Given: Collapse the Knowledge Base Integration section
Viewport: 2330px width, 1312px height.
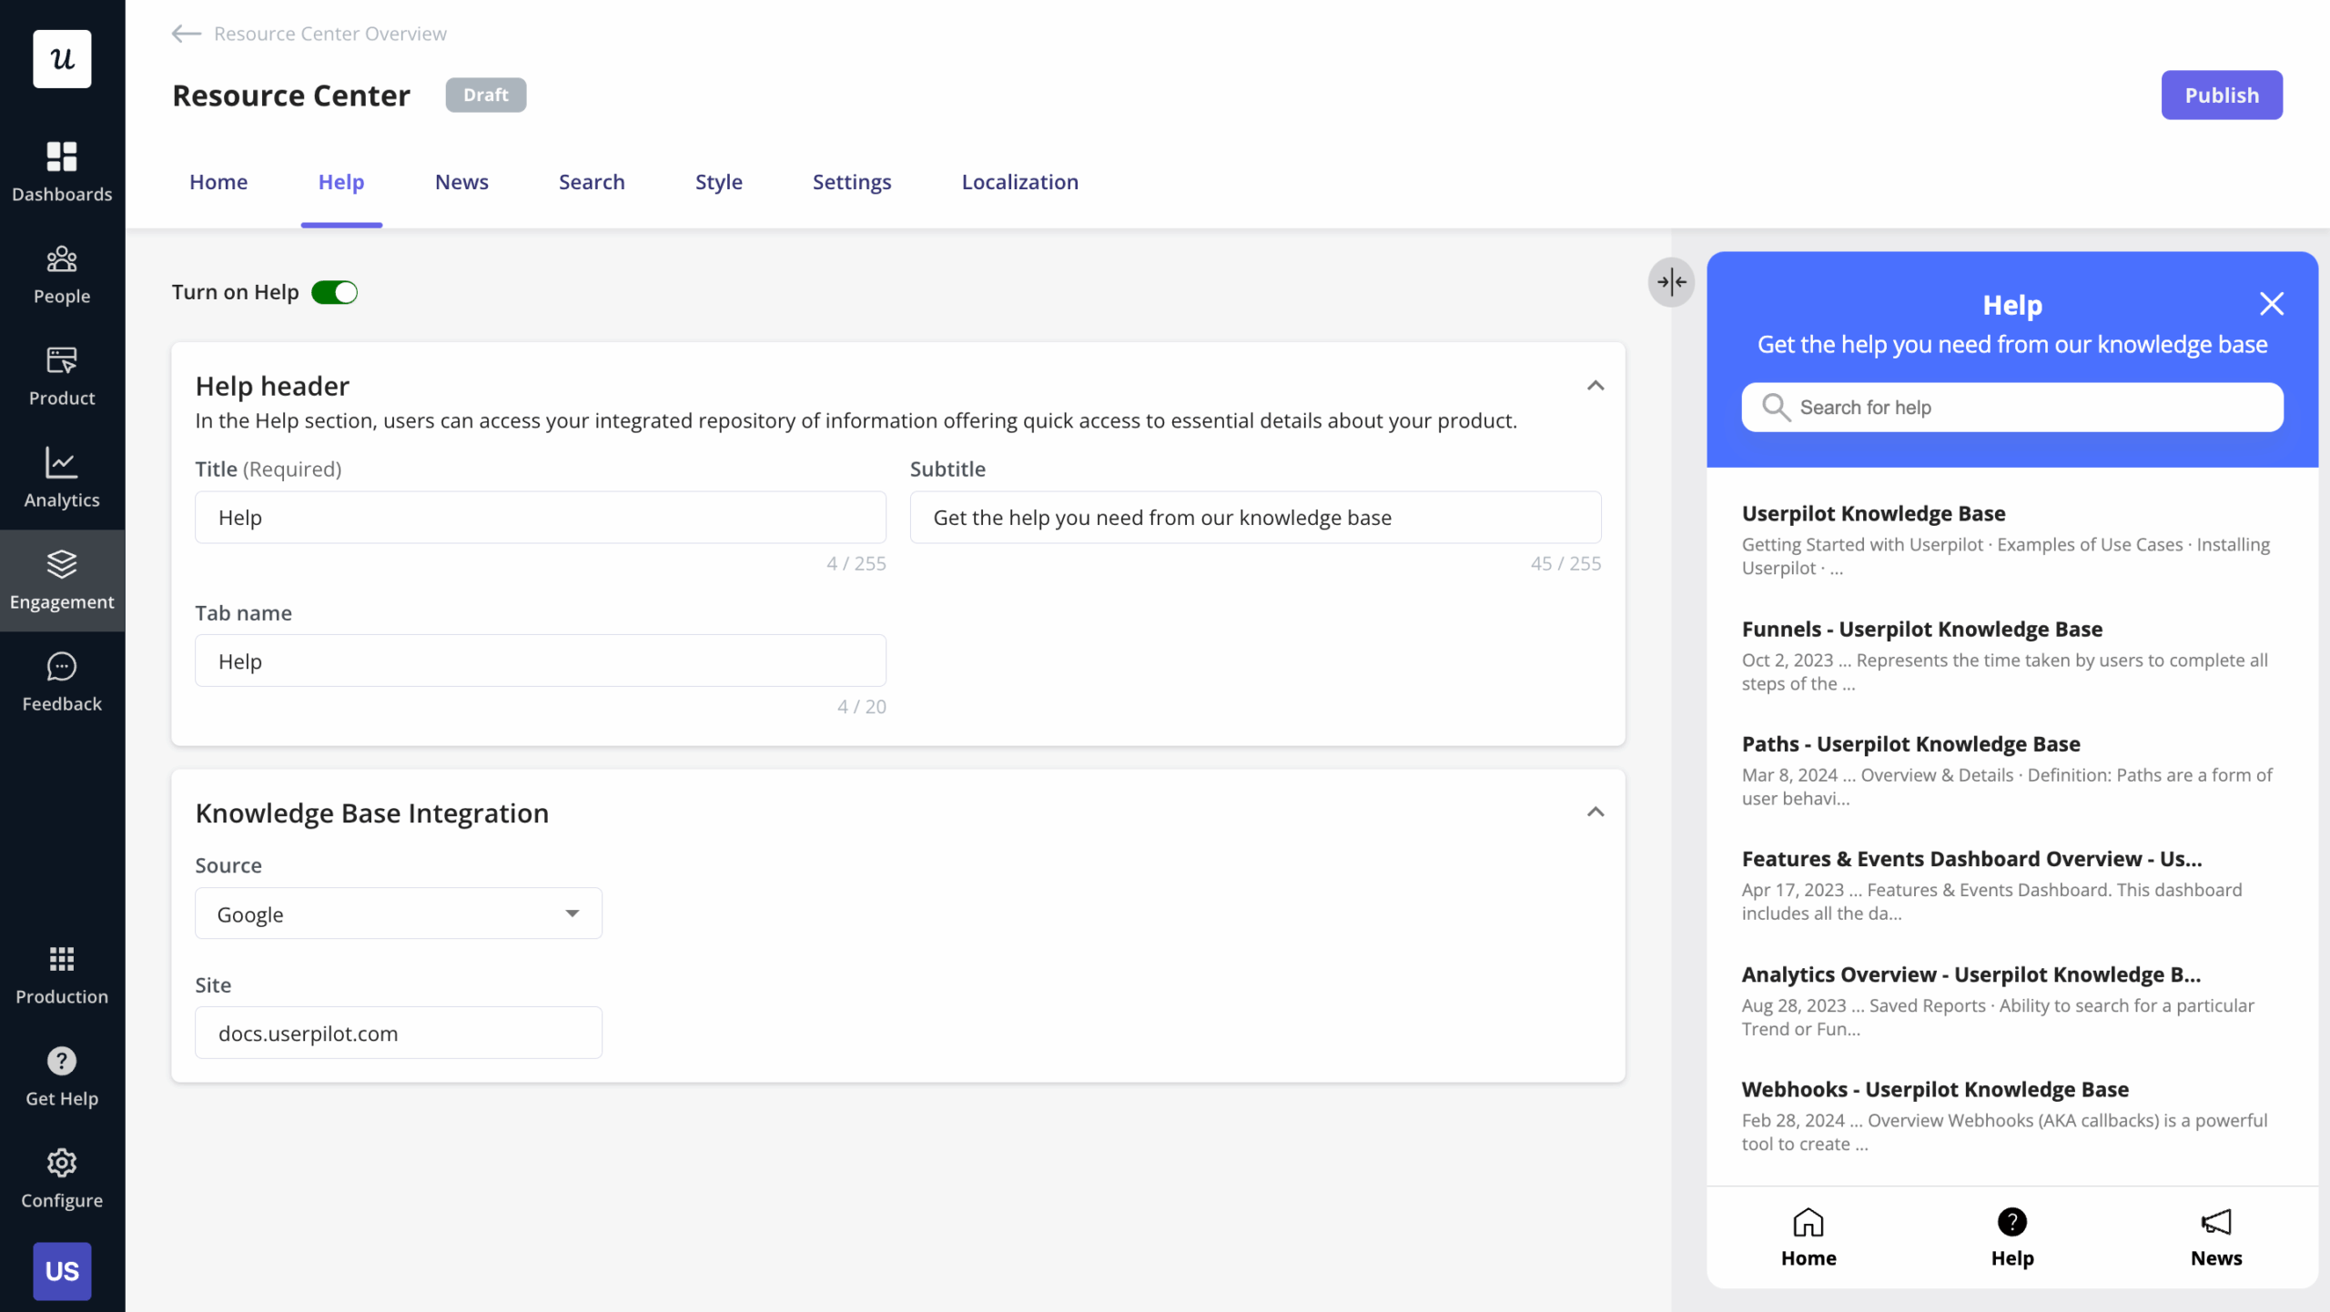Looking at the screenshot, I should pos(1596,811).
